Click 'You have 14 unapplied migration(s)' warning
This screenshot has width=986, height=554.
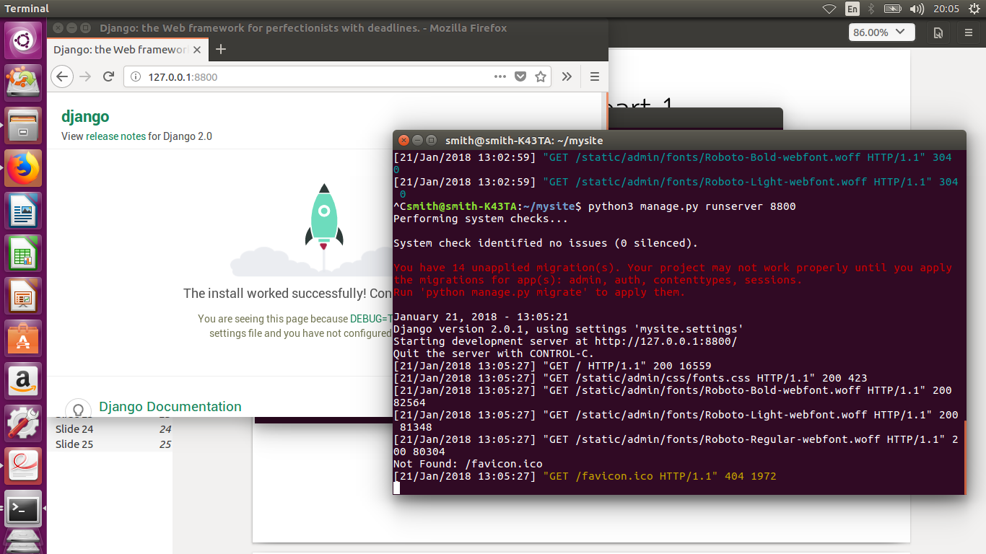pyautogui.click(x=673, y=268)
